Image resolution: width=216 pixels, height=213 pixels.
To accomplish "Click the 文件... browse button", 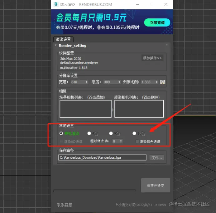I will tap(157, 158).
